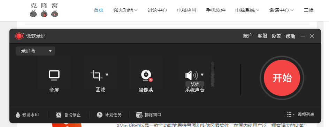Screen dimensions: 329x127
Task: Select 全屏 full screen recording icon
Action: click(54, 75)
